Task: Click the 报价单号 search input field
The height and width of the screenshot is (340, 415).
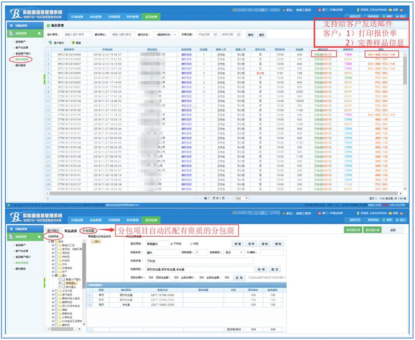Action: (x=76, y=34)
